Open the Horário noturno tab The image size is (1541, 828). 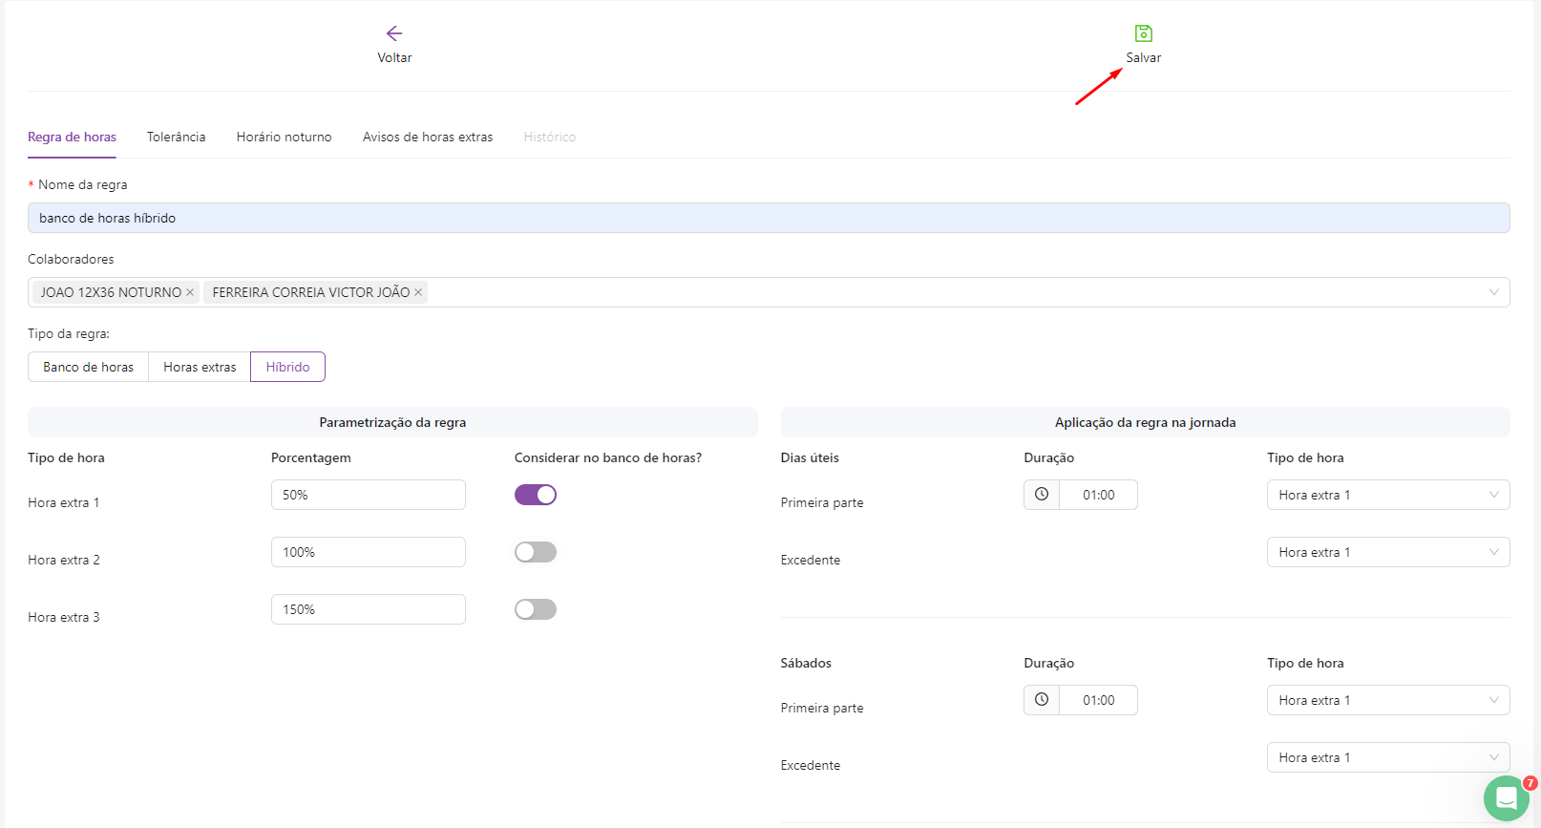(284, 138)
